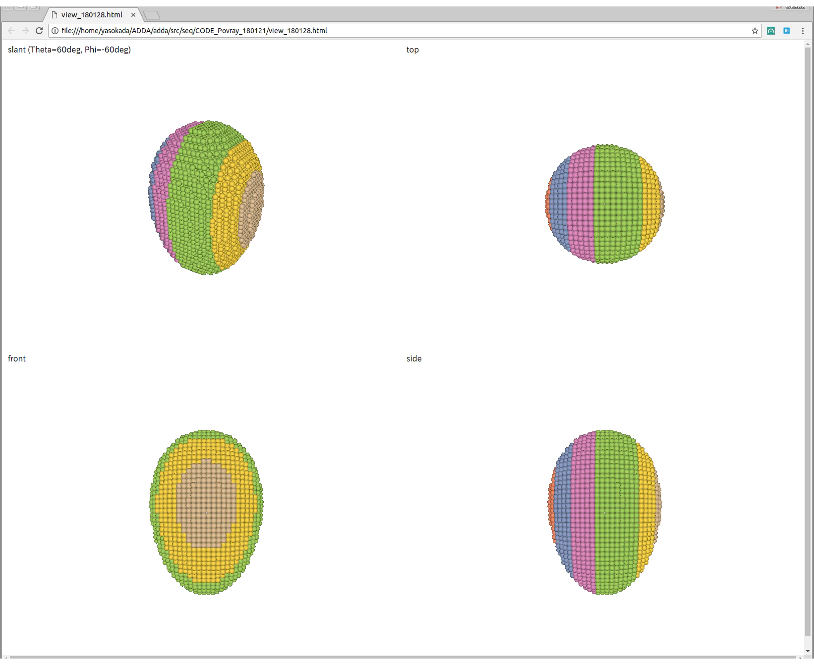Click the vertical scrollbar thumb
The width and height of the screenshot is (814, 665).
click(808, 342)
